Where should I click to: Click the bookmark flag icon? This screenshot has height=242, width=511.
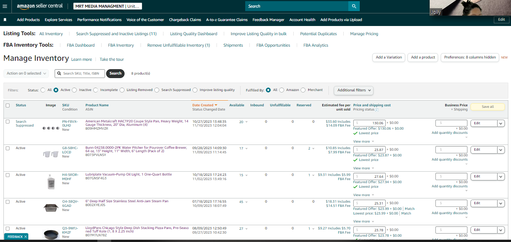tap(5, 19)
